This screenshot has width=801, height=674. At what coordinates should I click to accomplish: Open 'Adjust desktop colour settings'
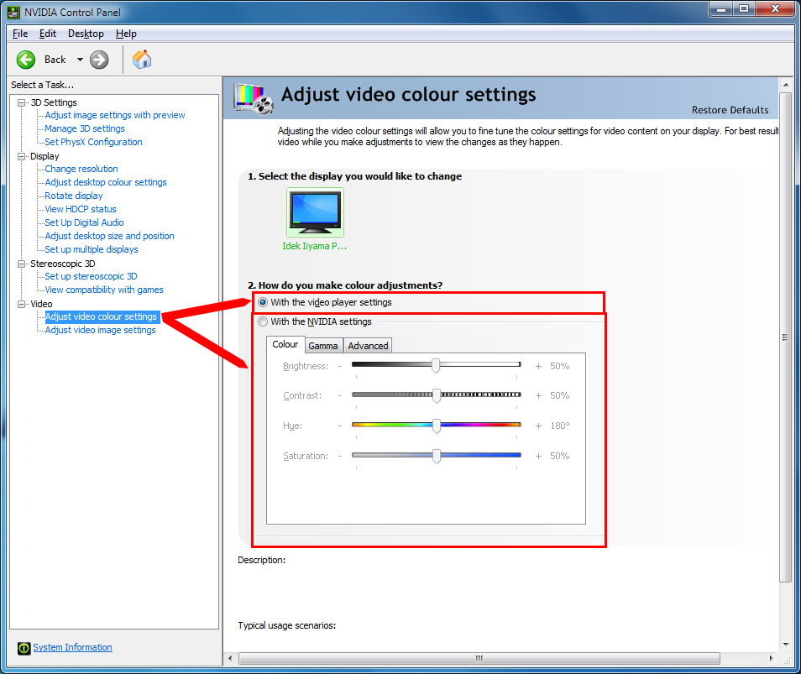(106, 182)
